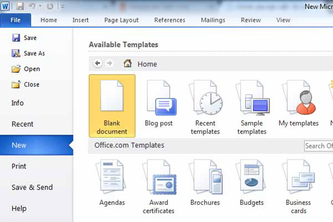Choose Open in the Backstage menu
Screen dimensions: 333x222
tap(25, 69)
